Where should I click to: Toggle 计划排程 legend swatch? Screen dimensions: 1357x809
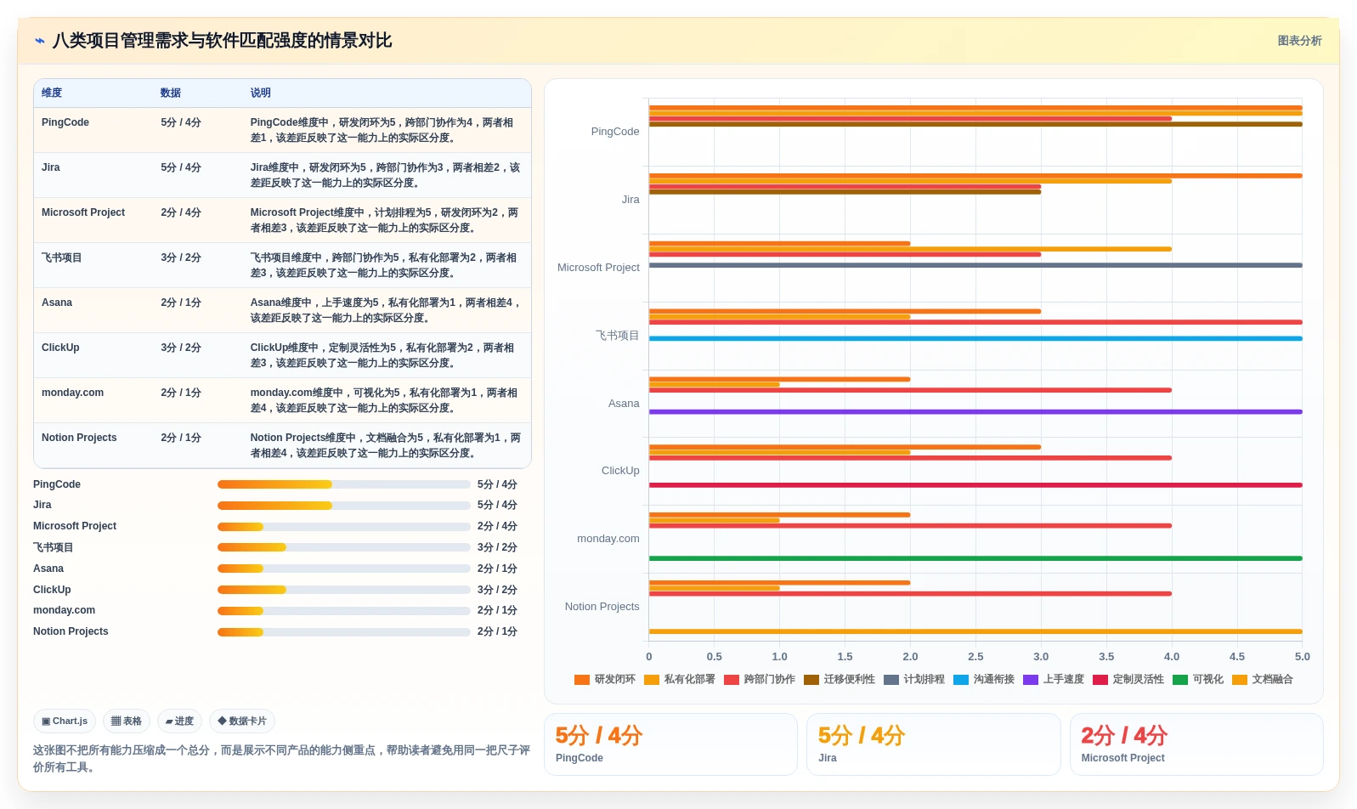891,680
